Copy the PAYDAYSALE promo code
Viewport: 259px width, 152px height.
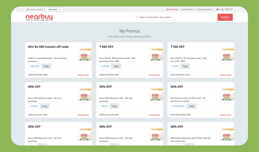pos(191,106)
